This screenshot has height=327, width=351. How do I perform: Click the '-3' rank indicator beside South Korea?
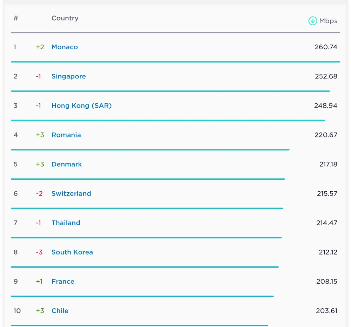[x=39, y=252]
